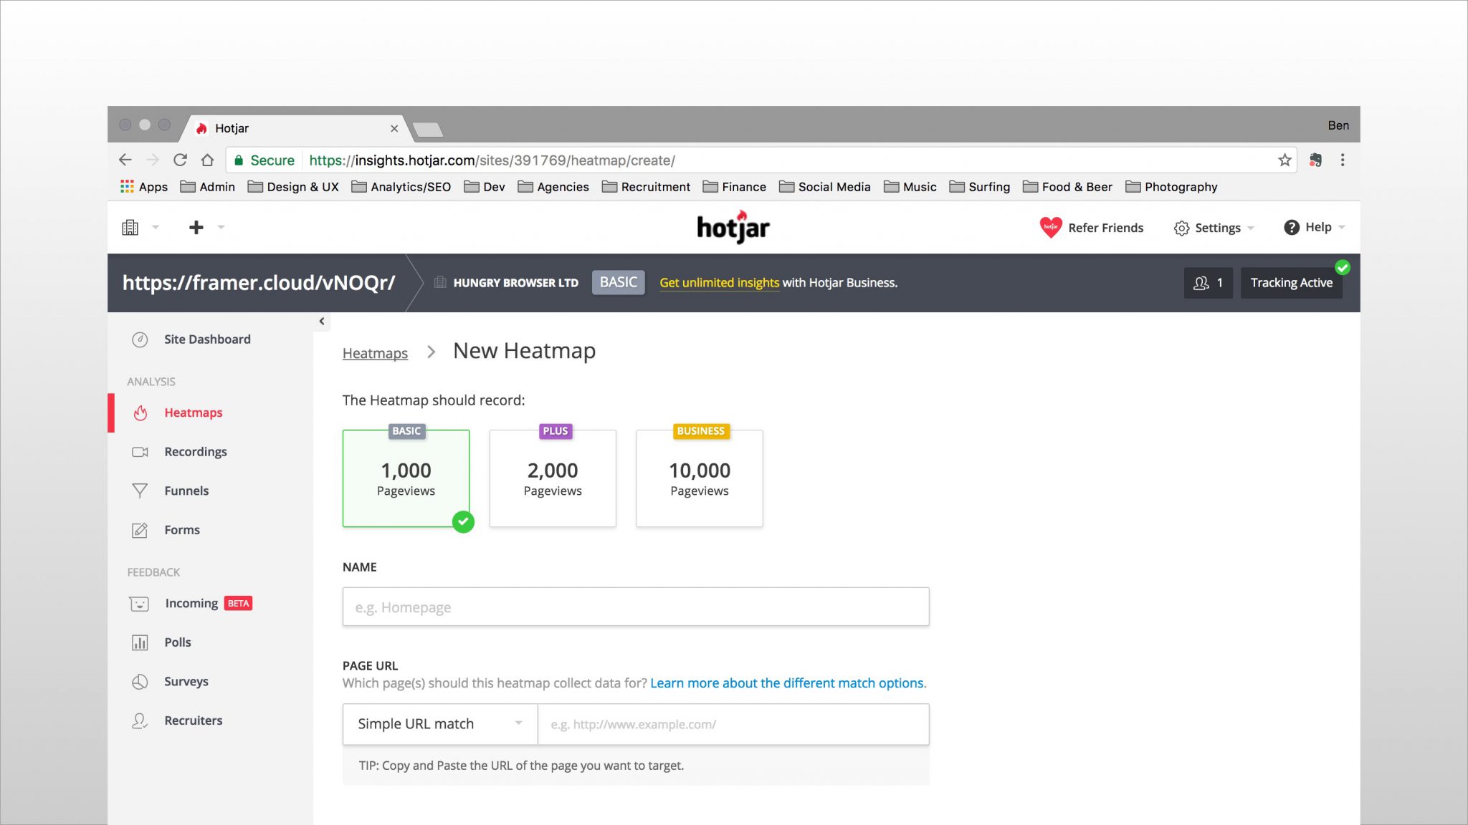
Task: Click the Forms pencil icon
Action: pos(140,530)
